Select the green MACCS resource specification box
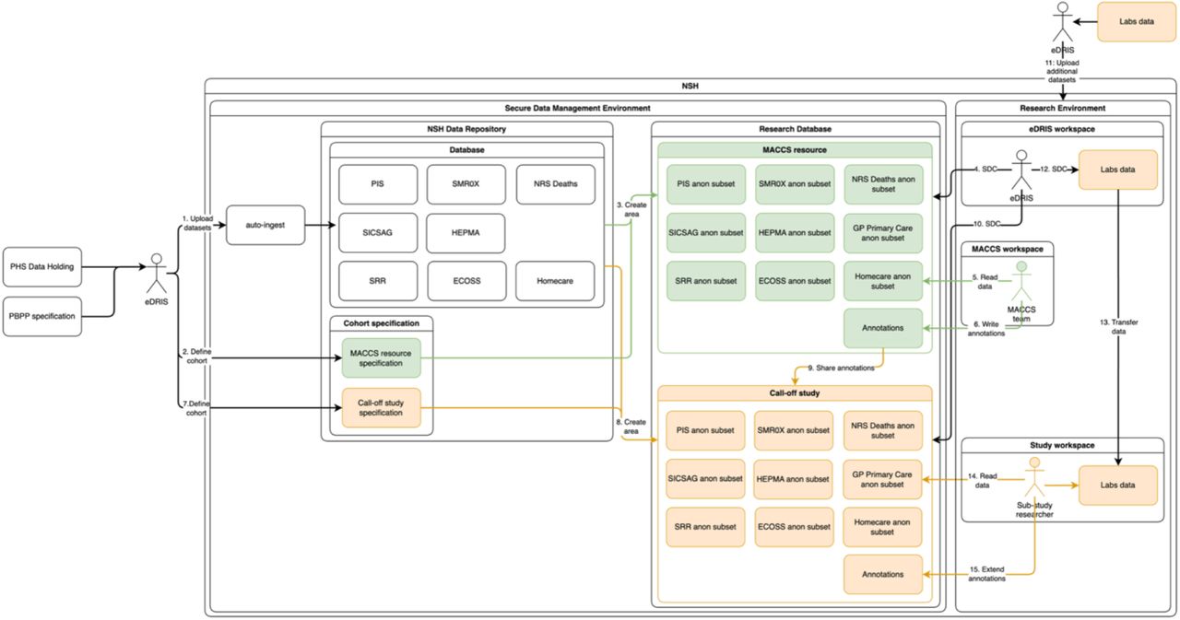Screen dimensions: 1180x620 pyautogui.click(x=381, y=357)
